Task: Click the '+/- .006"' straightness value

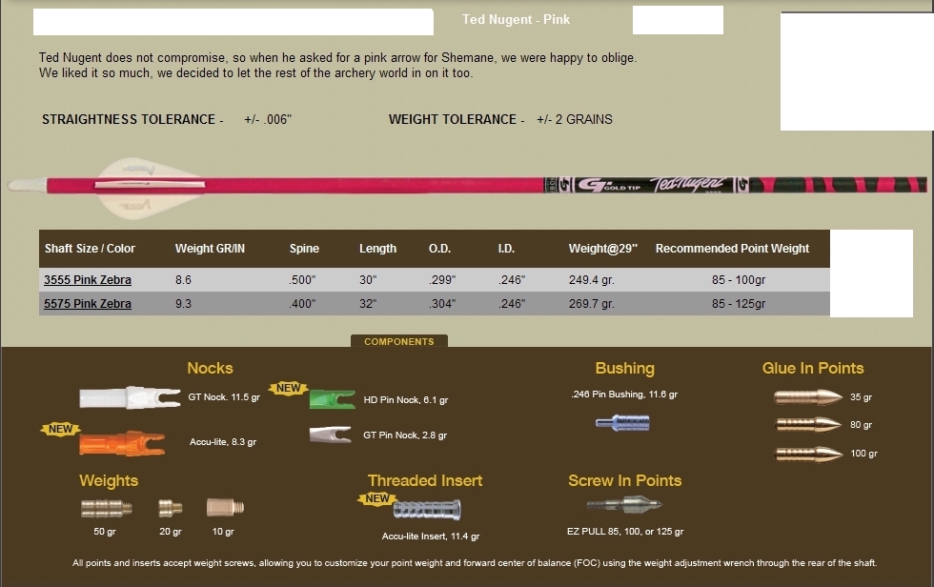Action: click(268, 120)
